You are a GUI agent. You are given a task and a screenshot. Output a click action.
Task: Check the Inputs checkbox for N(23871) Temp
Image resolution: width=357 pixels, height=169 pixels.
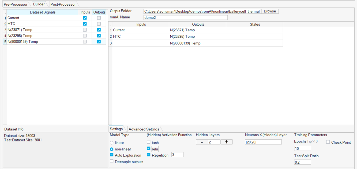85,30
